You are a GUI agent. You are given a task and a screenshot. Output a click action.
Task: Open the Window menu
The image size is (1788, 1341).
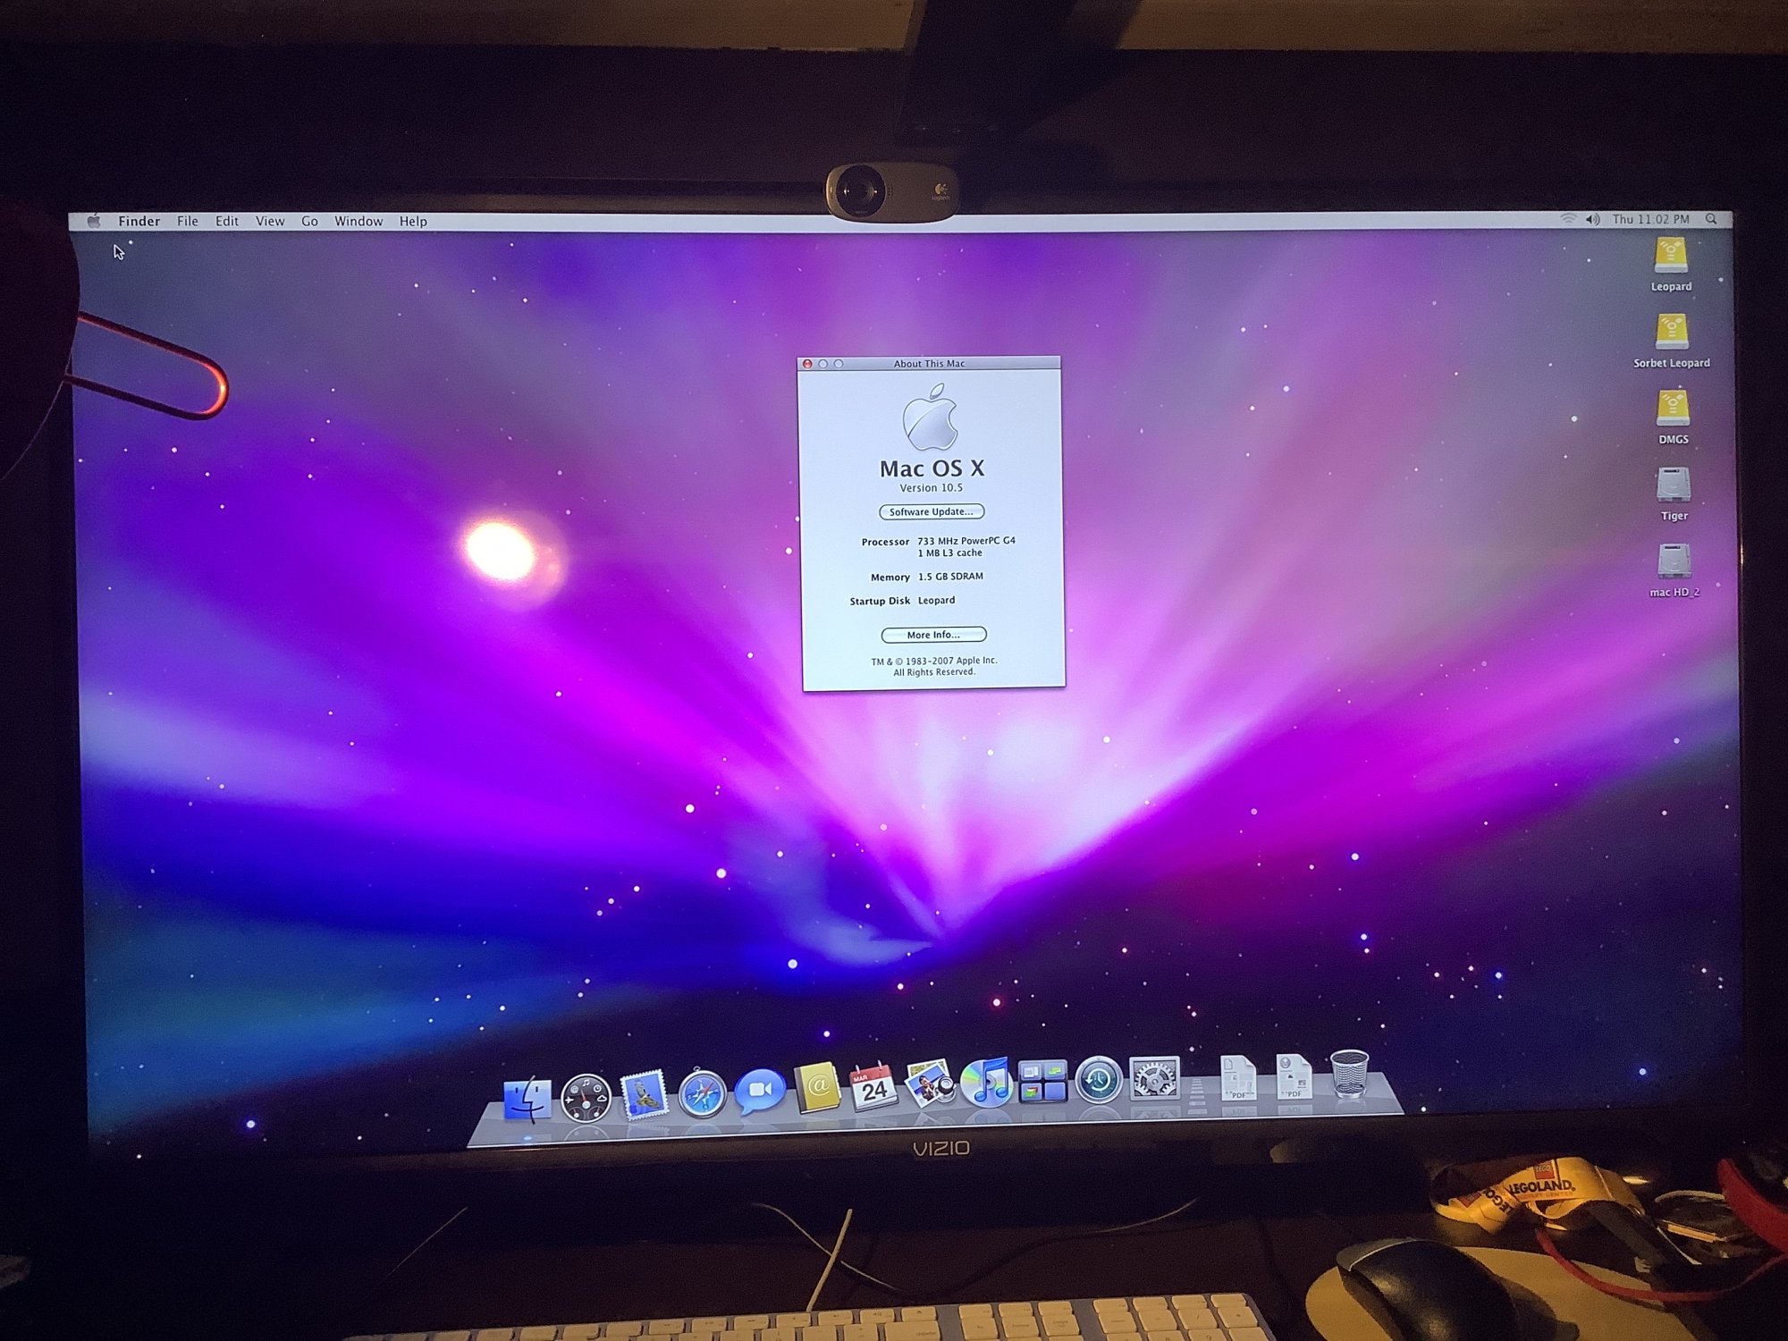click(358, 222)
